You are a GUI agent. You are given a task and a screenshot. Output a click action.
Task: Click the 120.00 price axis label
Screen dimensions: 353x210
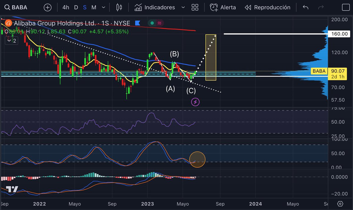coord(339,52)
